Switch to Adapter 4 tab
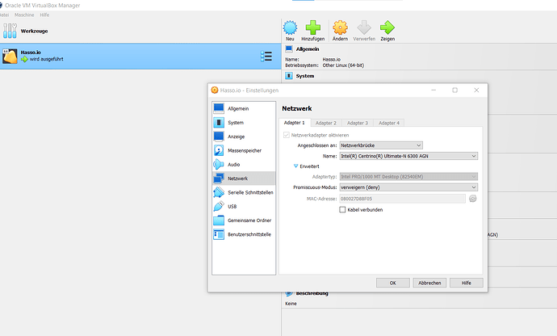557x336 pixels. pyautogui.click(x=389, y=123)
